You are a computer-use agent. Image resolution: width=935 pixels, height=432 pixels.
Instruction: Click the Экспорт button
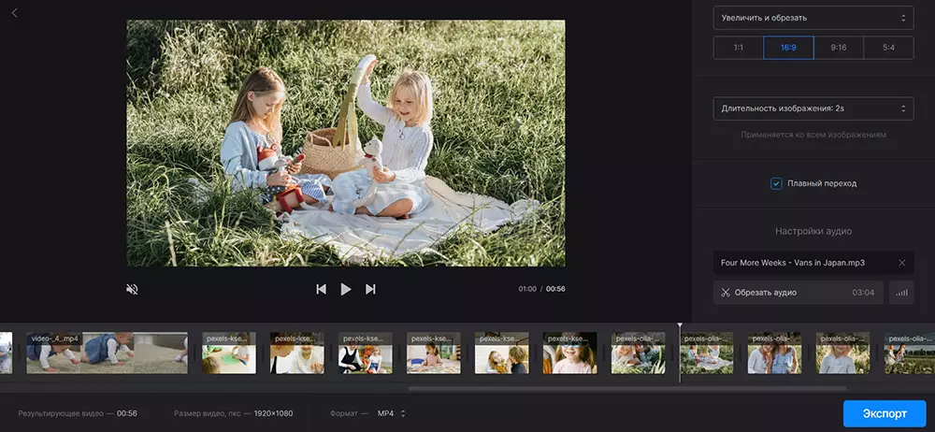coord(884,413)
